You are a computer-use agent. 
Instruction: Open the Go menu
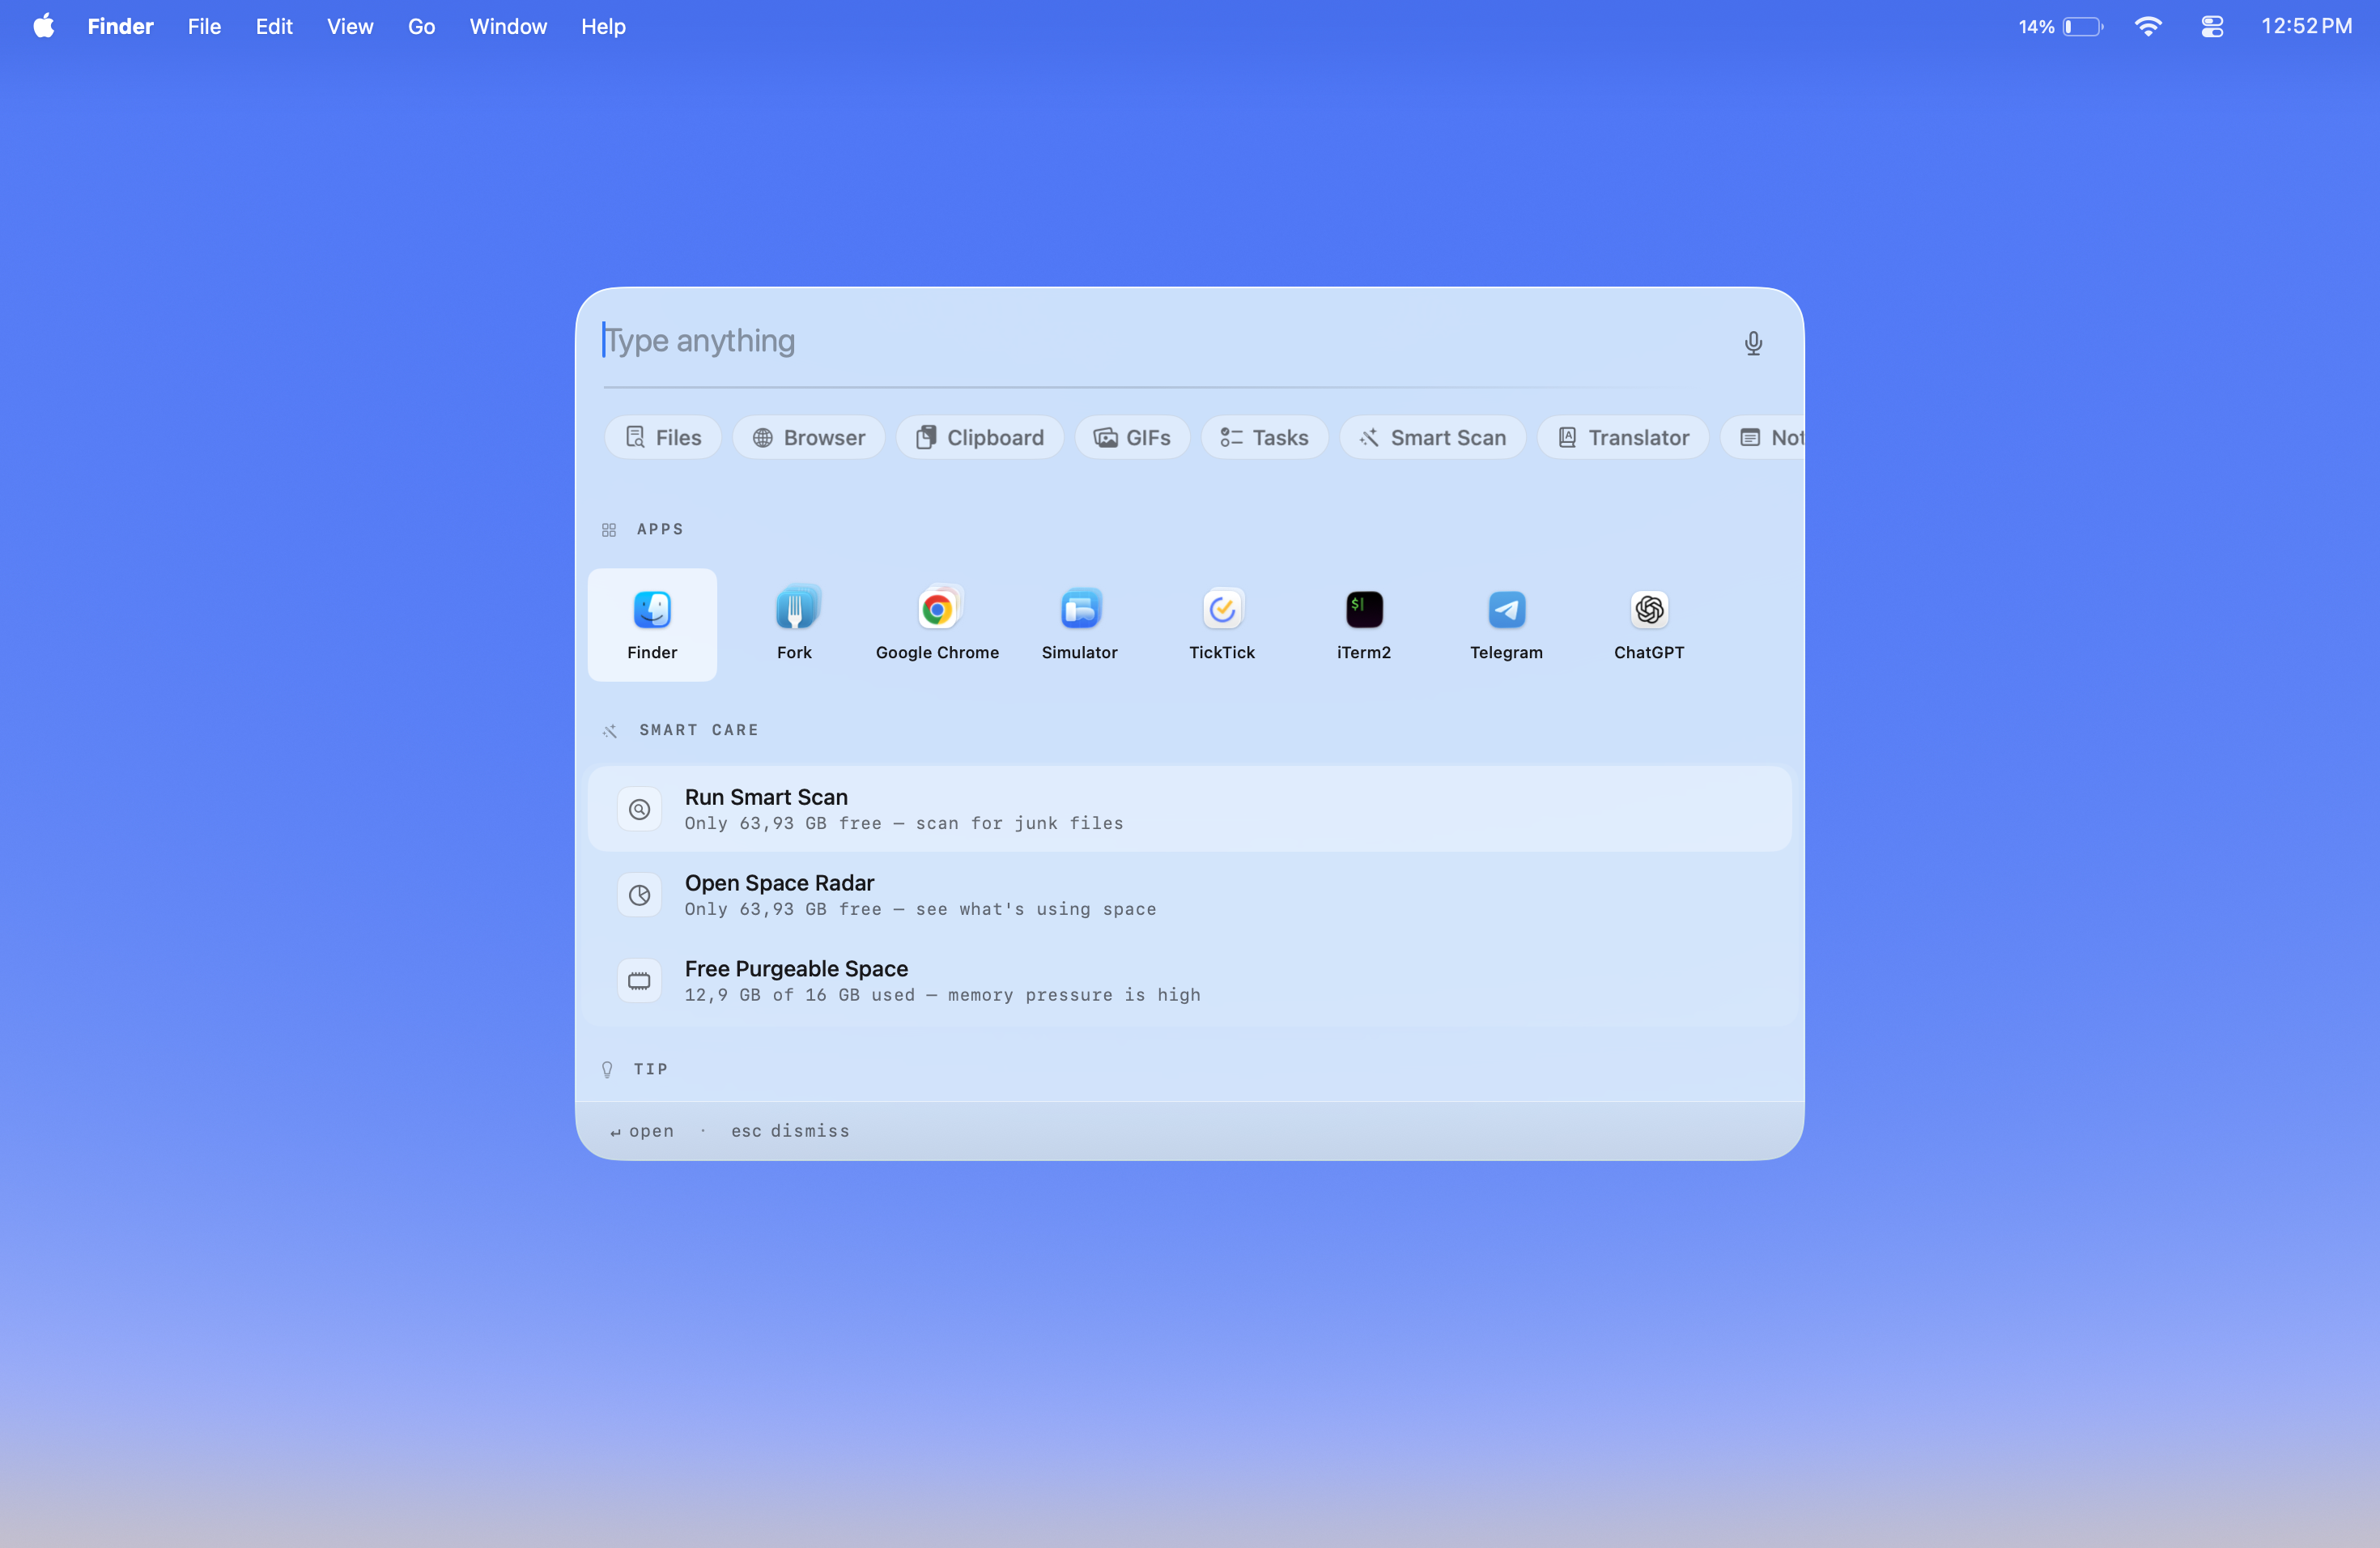[421, 27]
